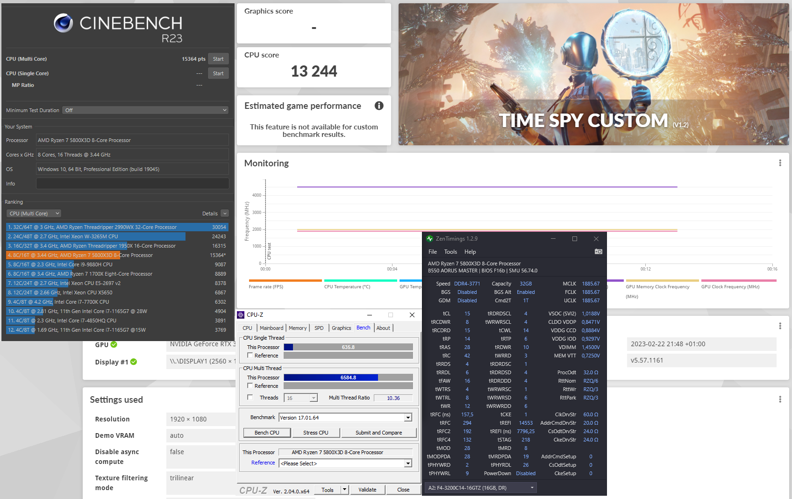Minimize the CPU-Z window
The width and height of the screenshot is (792, 499).
pyautogui.click(x=370, y=315)
